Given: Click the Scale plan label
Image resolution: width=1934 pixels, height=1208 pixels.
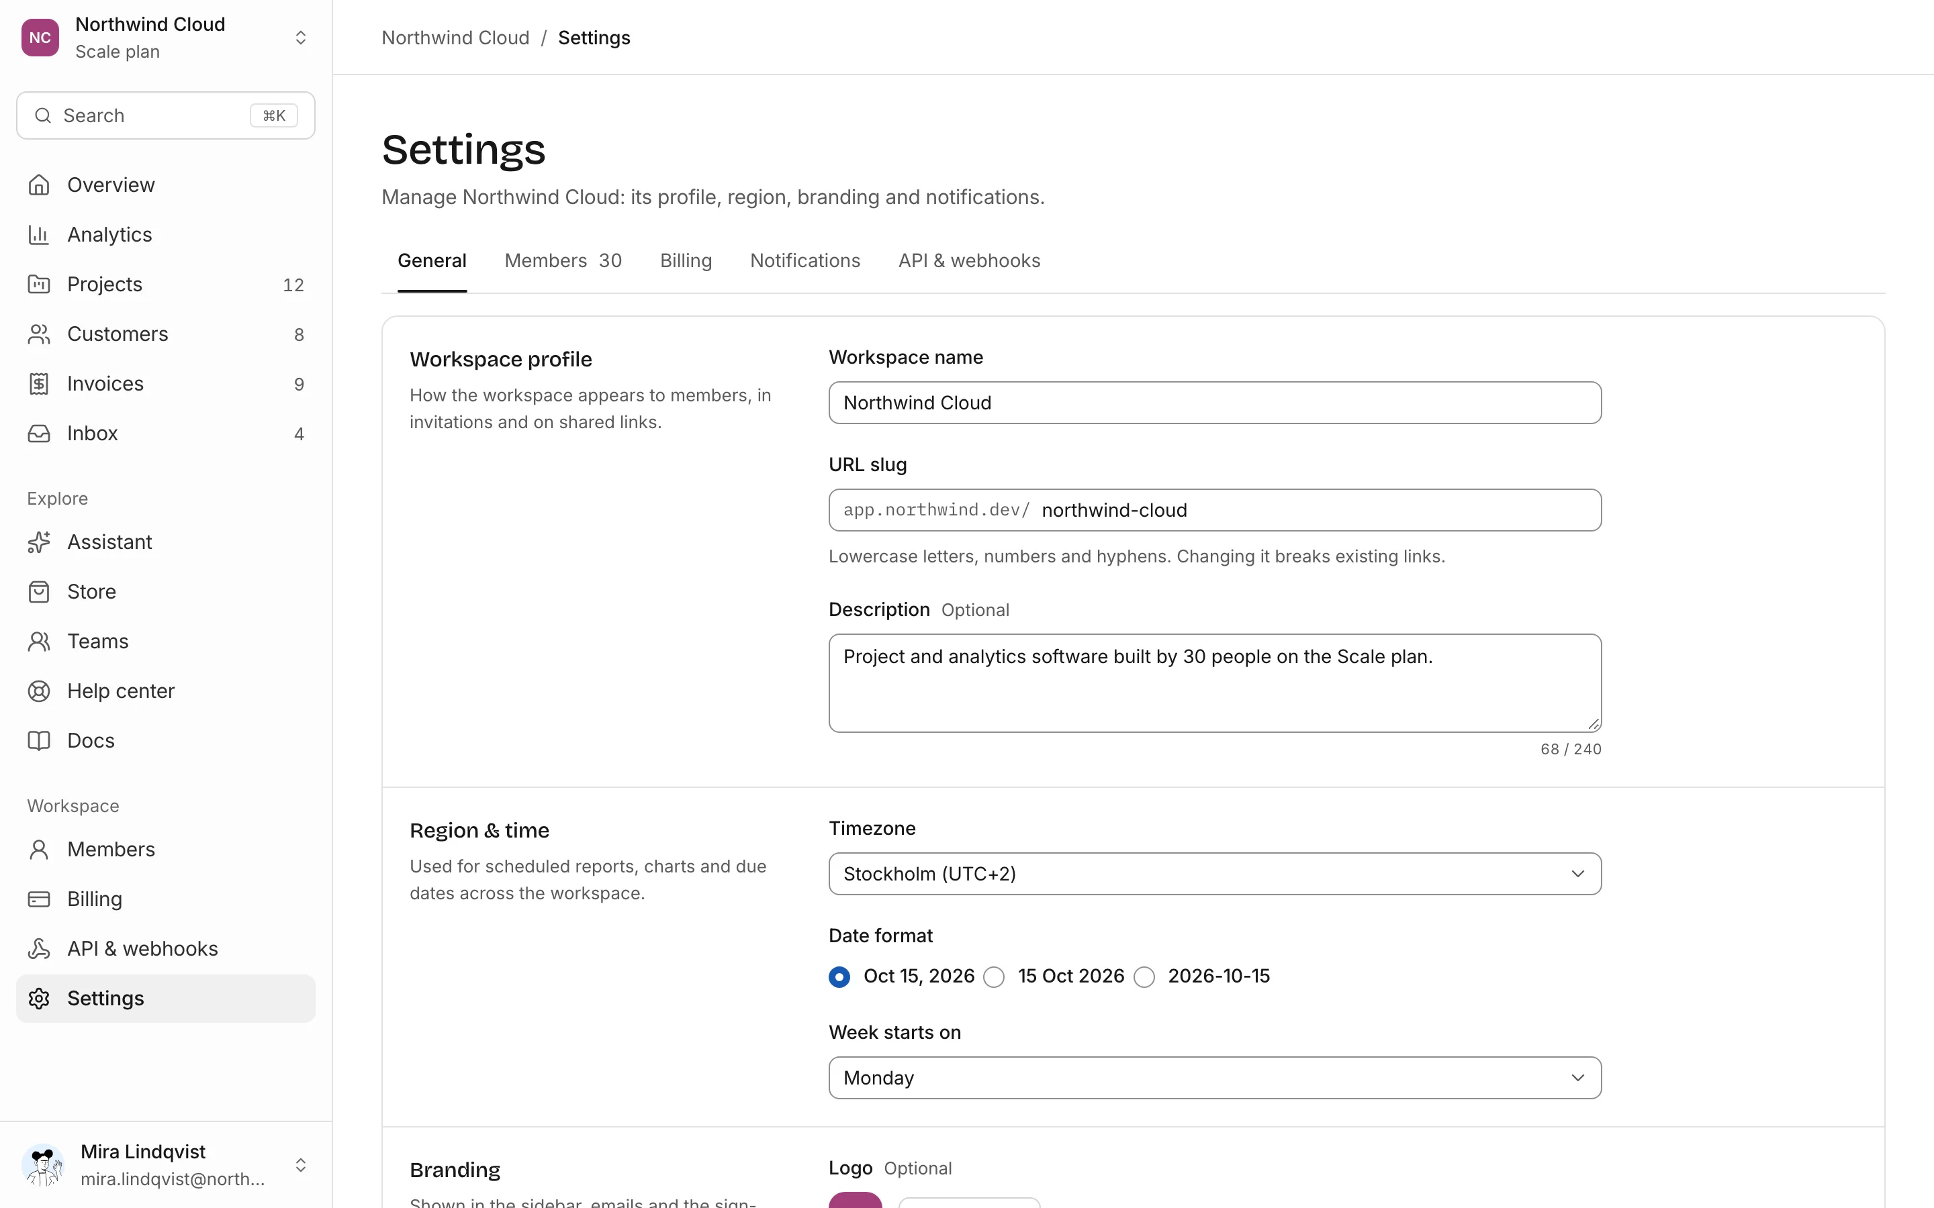Looking at the screenshot, I should (118, 52).
